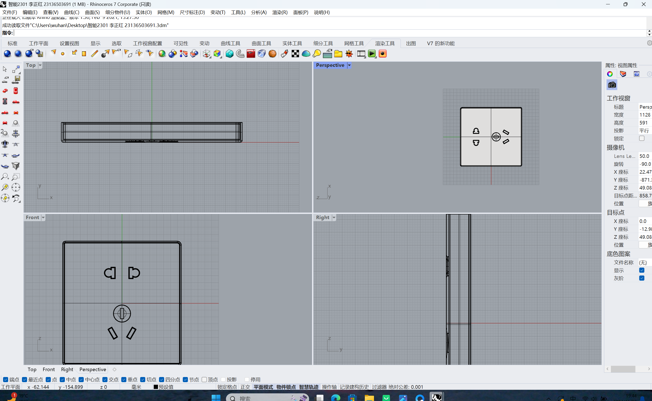Click the blue sphere with floppy disk icon
This screenshot has height=401, width=652.
click(40, 54)
